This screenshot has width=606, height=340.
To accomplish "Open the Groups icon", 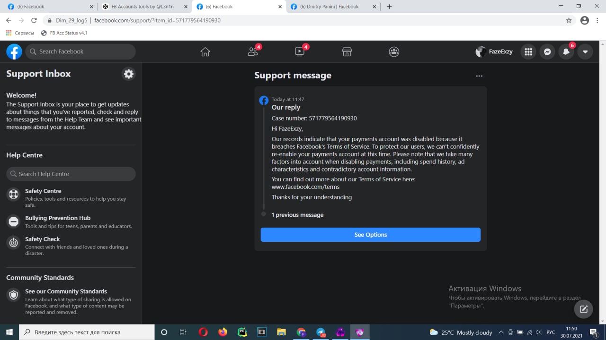I will point(394,52).
